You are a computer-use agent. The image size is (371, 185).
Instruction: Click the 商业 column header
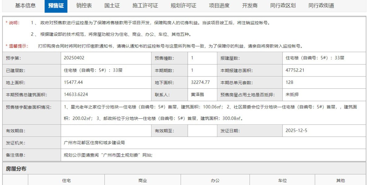(x=143, y=181)
